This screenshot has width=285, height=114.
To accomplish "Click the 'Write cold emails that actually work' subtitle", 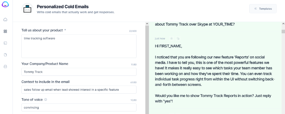I will point(76,12).
